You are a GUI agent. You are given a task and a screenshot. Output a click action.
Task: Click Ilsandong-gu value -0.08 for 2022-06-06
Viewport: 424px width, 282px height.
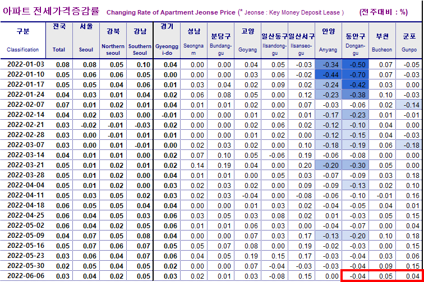click(x=277, y=276)
